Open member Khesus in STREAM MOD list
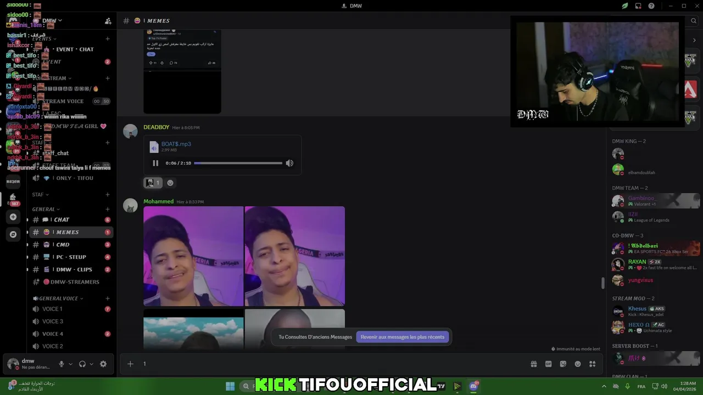The width and height of the screenshot is (703, 395). [x=656, y=311]
